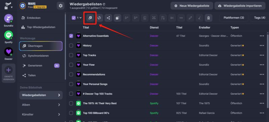Click the '925 Titel' cell
The image size is (269, 122).
click(181, 113)
